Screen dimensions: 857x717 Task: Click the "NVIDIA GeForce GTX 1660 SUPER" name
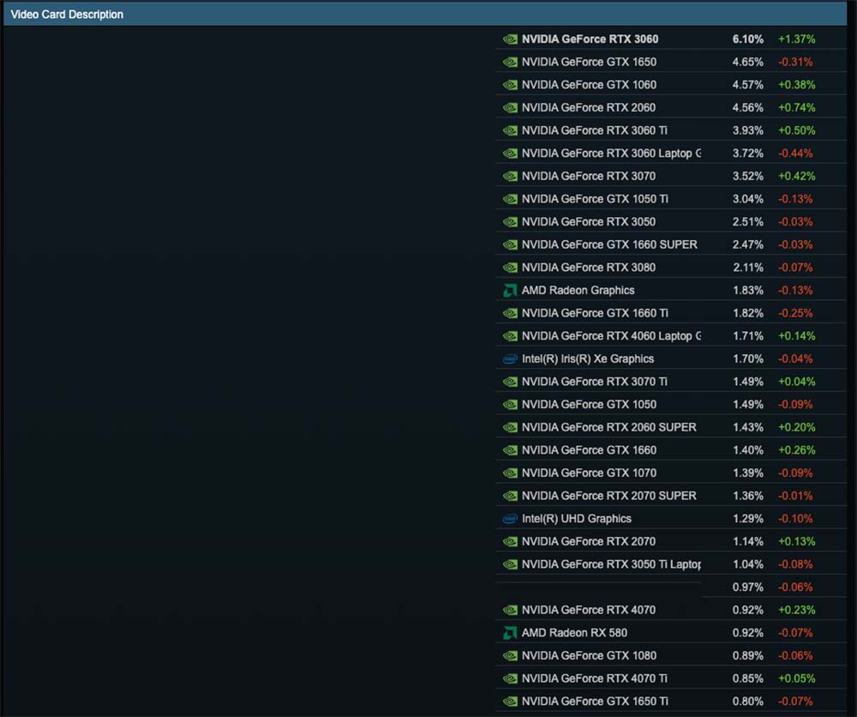click(x=609, y=244)
